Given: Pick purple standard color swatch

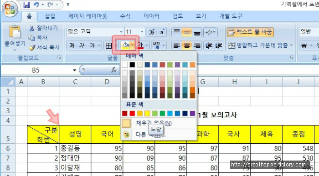Looking at the screenshot, I should (192, 113).
